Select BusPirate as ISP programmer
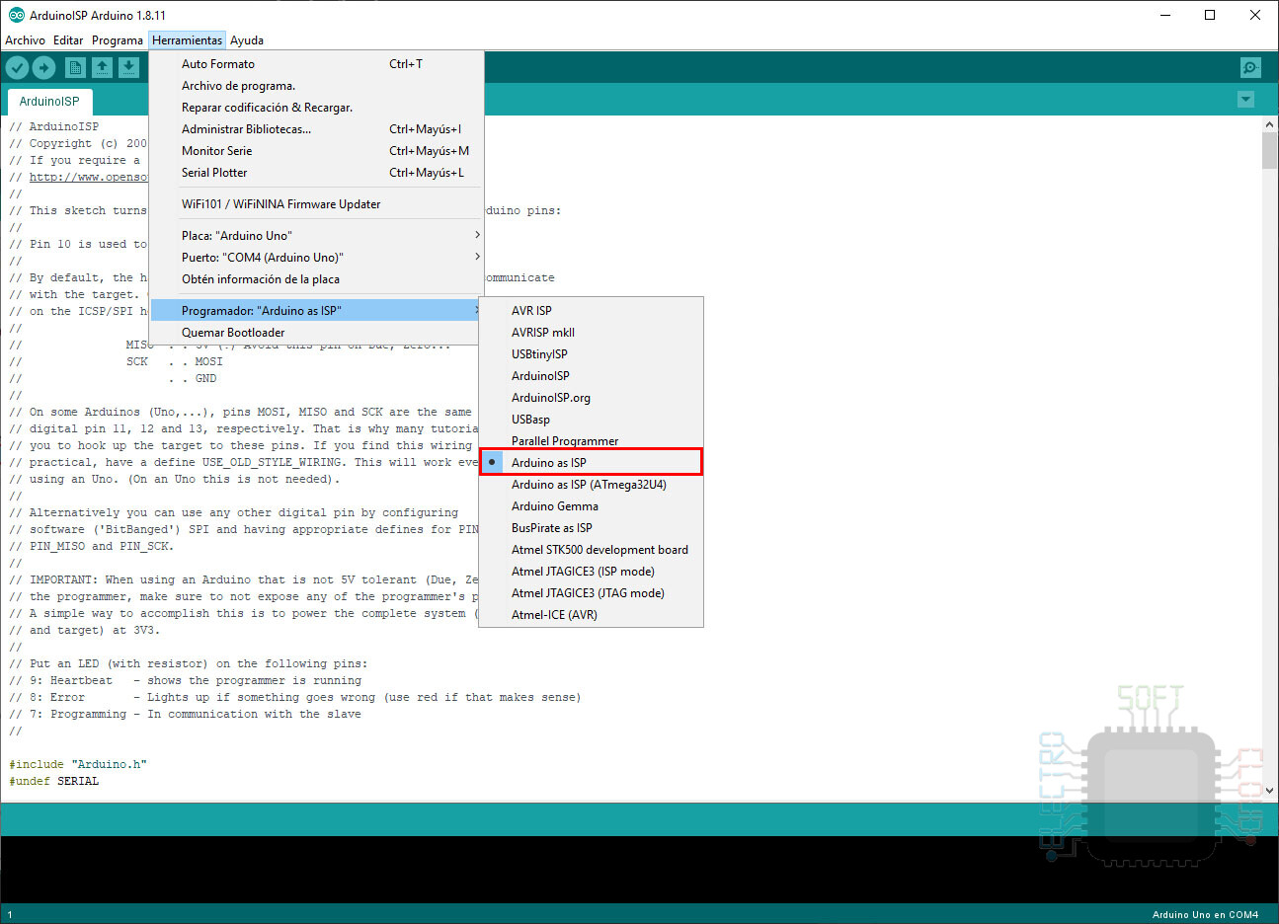Image resolution: width=1279 pixels, height=924 pixels. tap(591, 528)
